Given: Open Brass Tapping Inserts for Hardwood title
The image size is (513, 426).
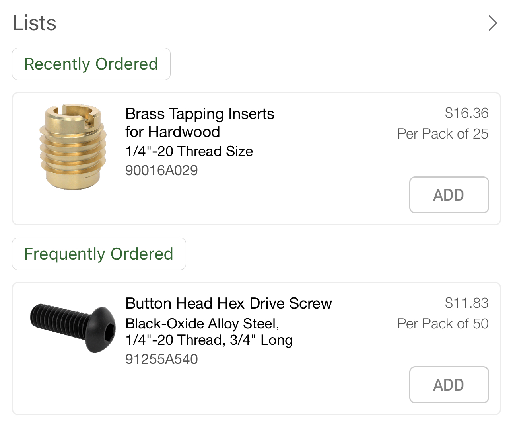Looking at the screenshot, I should pos(200,123).
